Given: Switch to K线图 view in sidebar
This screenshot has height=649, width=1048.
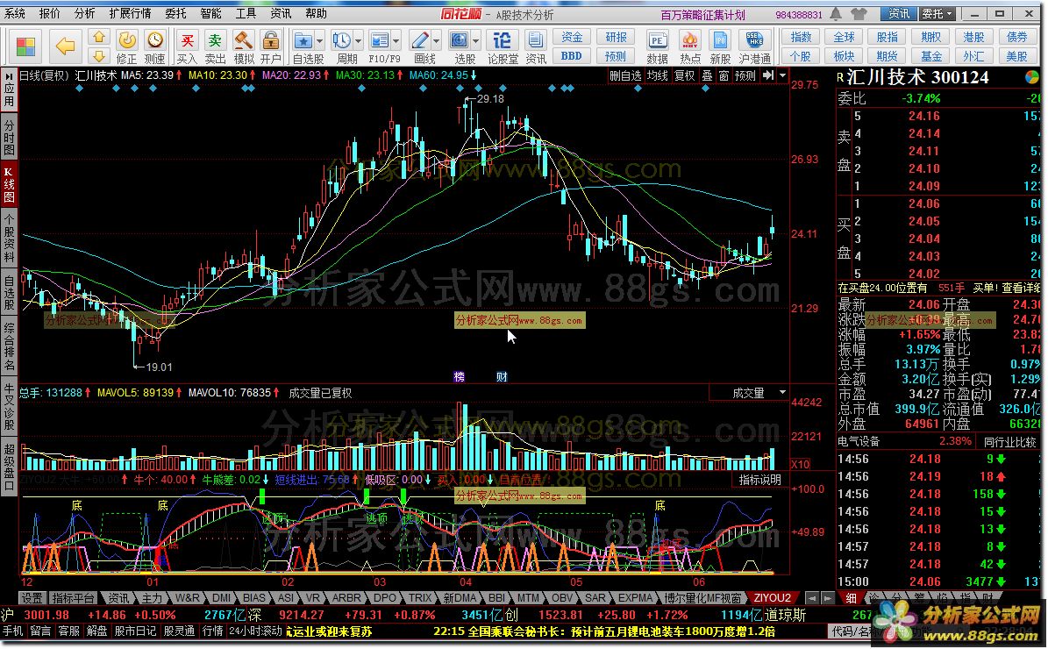Looking at the screenshot, I should click(x=9, y=185).
